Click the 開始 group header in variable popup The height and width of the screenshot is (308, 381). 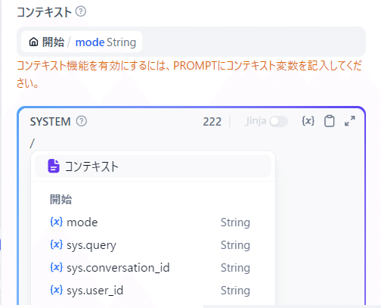(x=60, y=199)
